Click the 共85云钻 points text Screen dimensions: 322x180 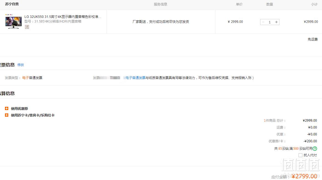pyautogui.click(x=293, y=148)
